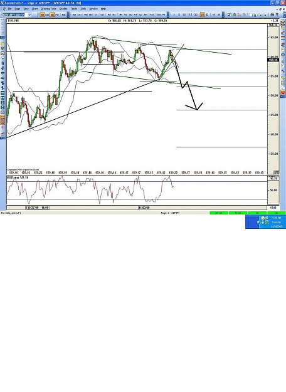Open the View menu
Image resolution: width=286 pixels, height=392 pixels.
pos(26,9)
